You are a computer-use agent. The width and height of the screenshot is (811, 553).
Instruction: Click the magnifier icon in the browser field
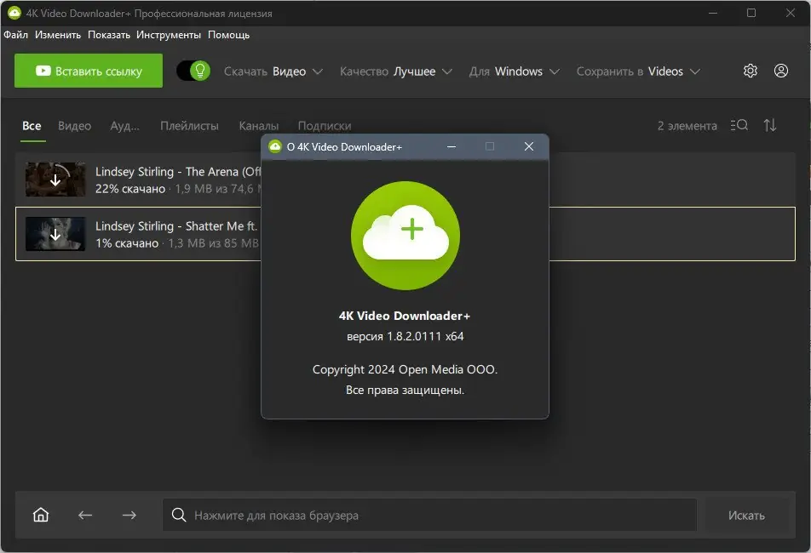pos(179,515)
